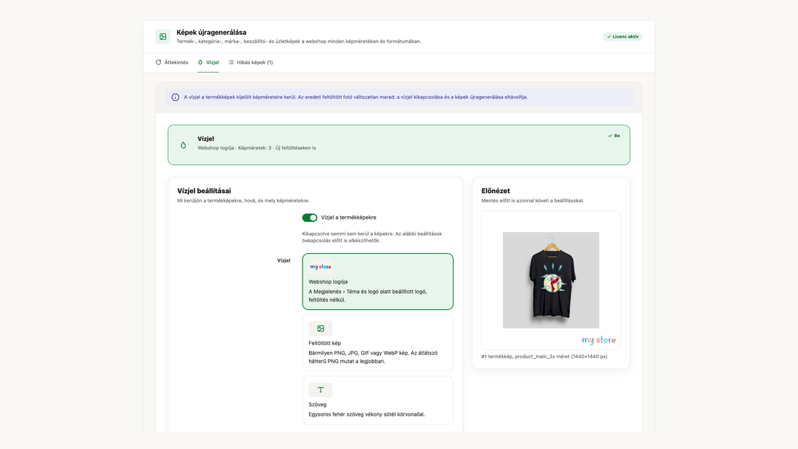Viewport: 798px width, 449px height.
Task: Click the #1 termékkép caption text
Action: tap(544, 356)
